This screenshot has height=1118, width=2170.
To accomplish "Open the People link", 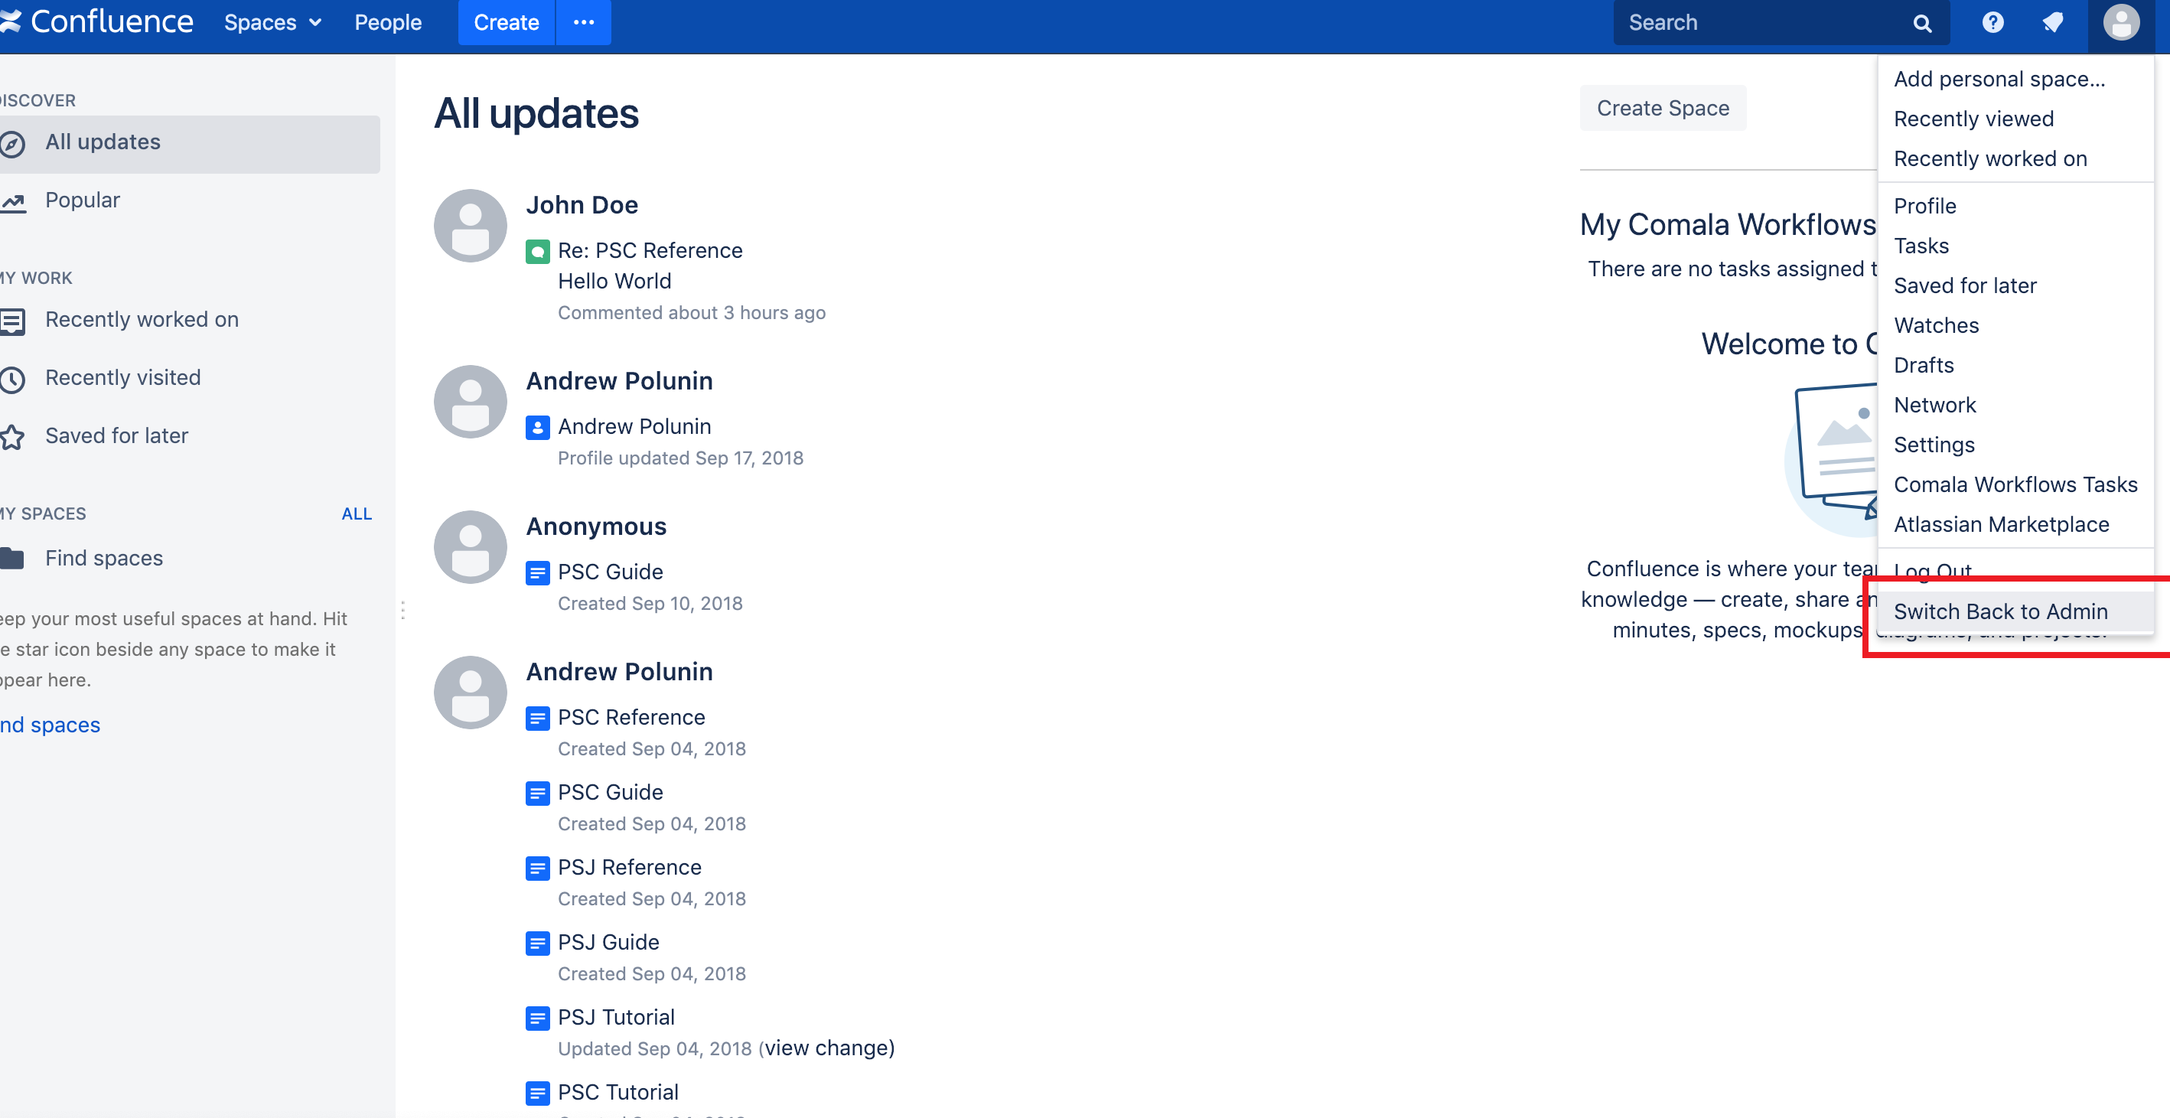I will coord(387,23).
